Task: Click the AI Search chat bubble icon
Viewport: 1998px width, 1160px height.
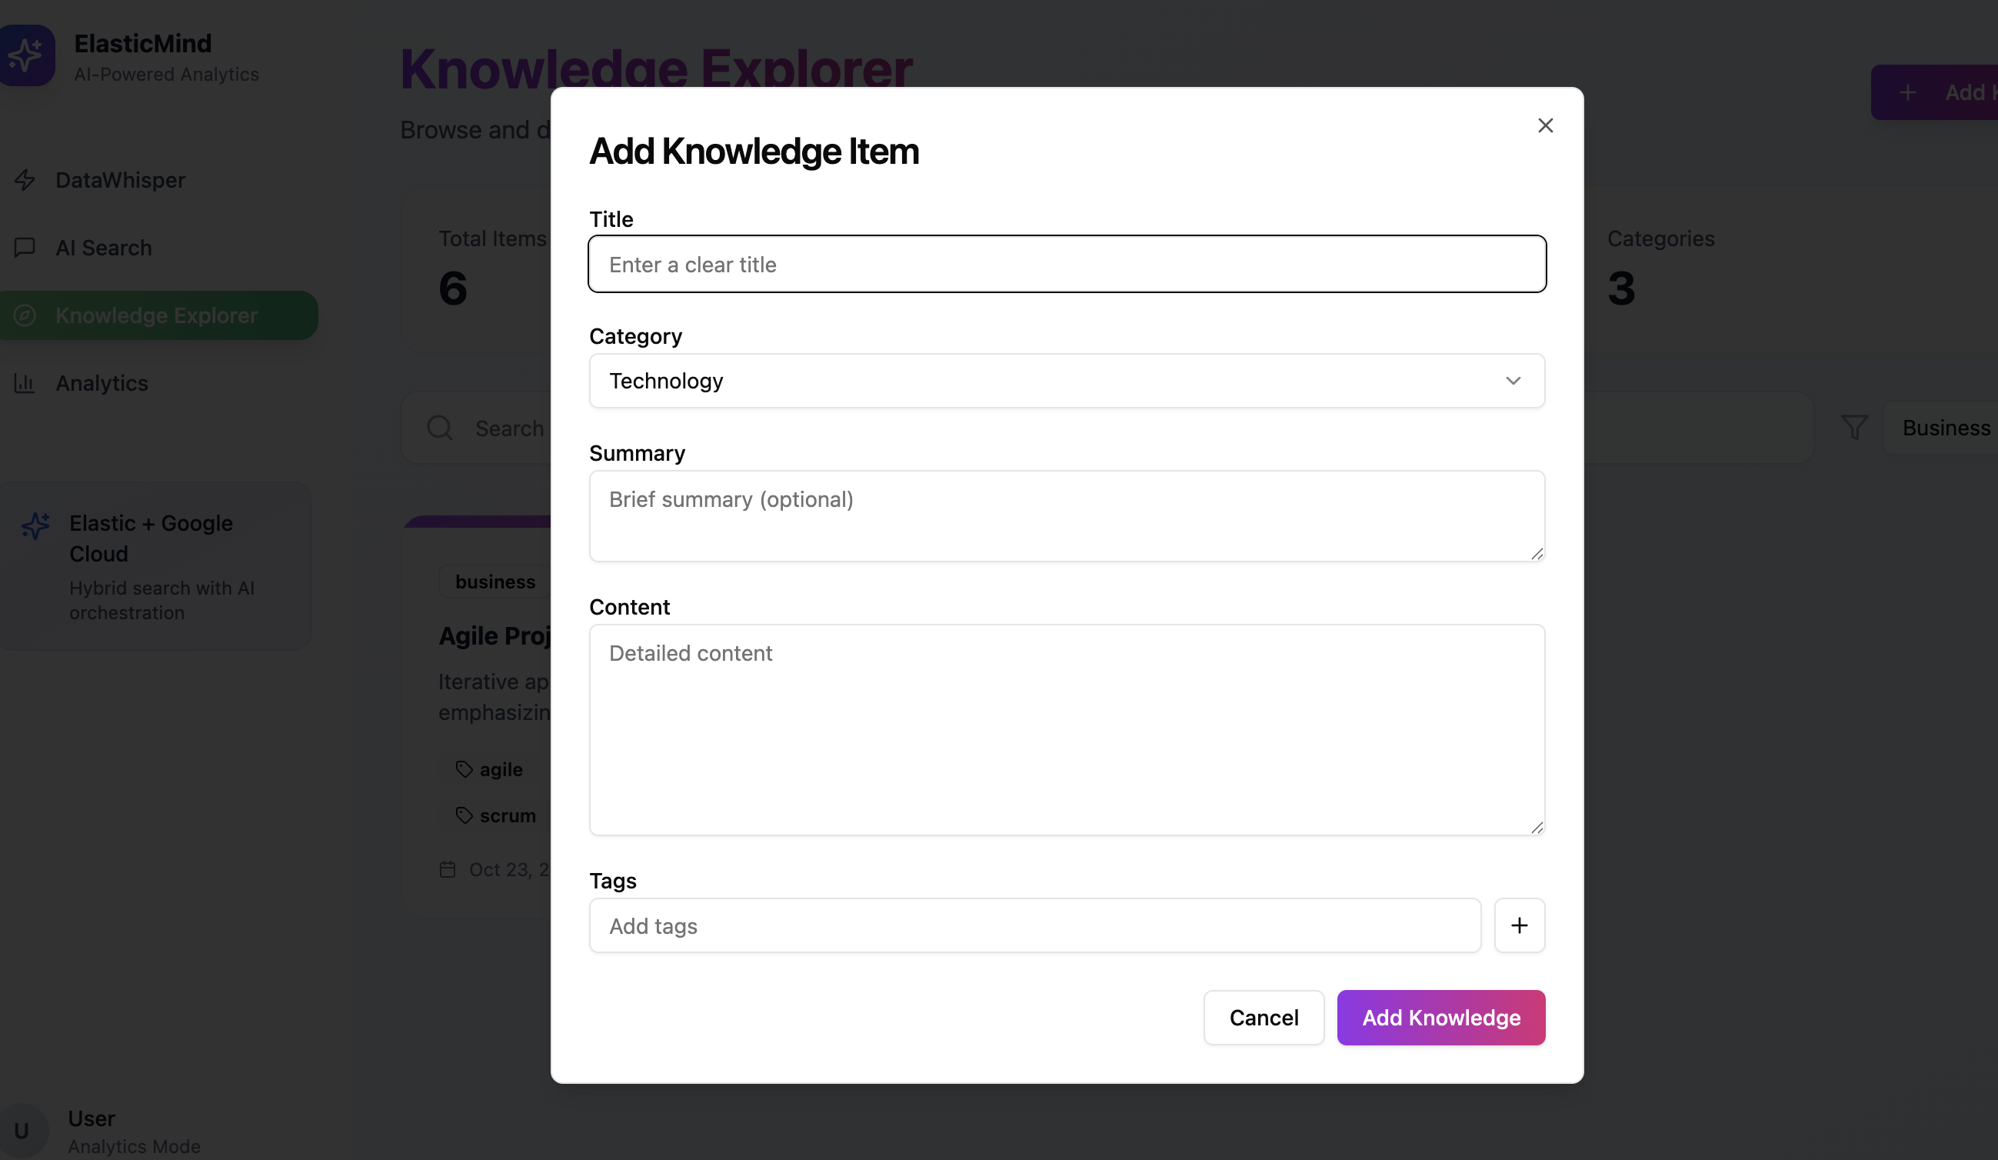Action: 25,248
